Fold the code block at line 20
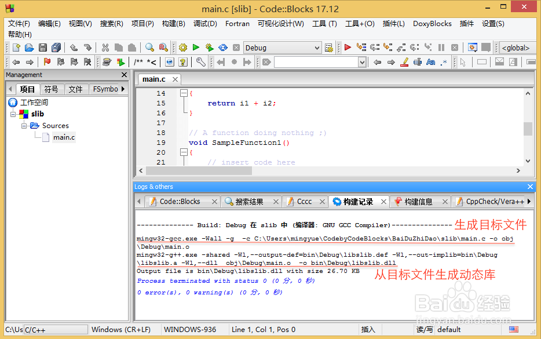Screen dimensions: 541x339 click(x=184, y=152)
